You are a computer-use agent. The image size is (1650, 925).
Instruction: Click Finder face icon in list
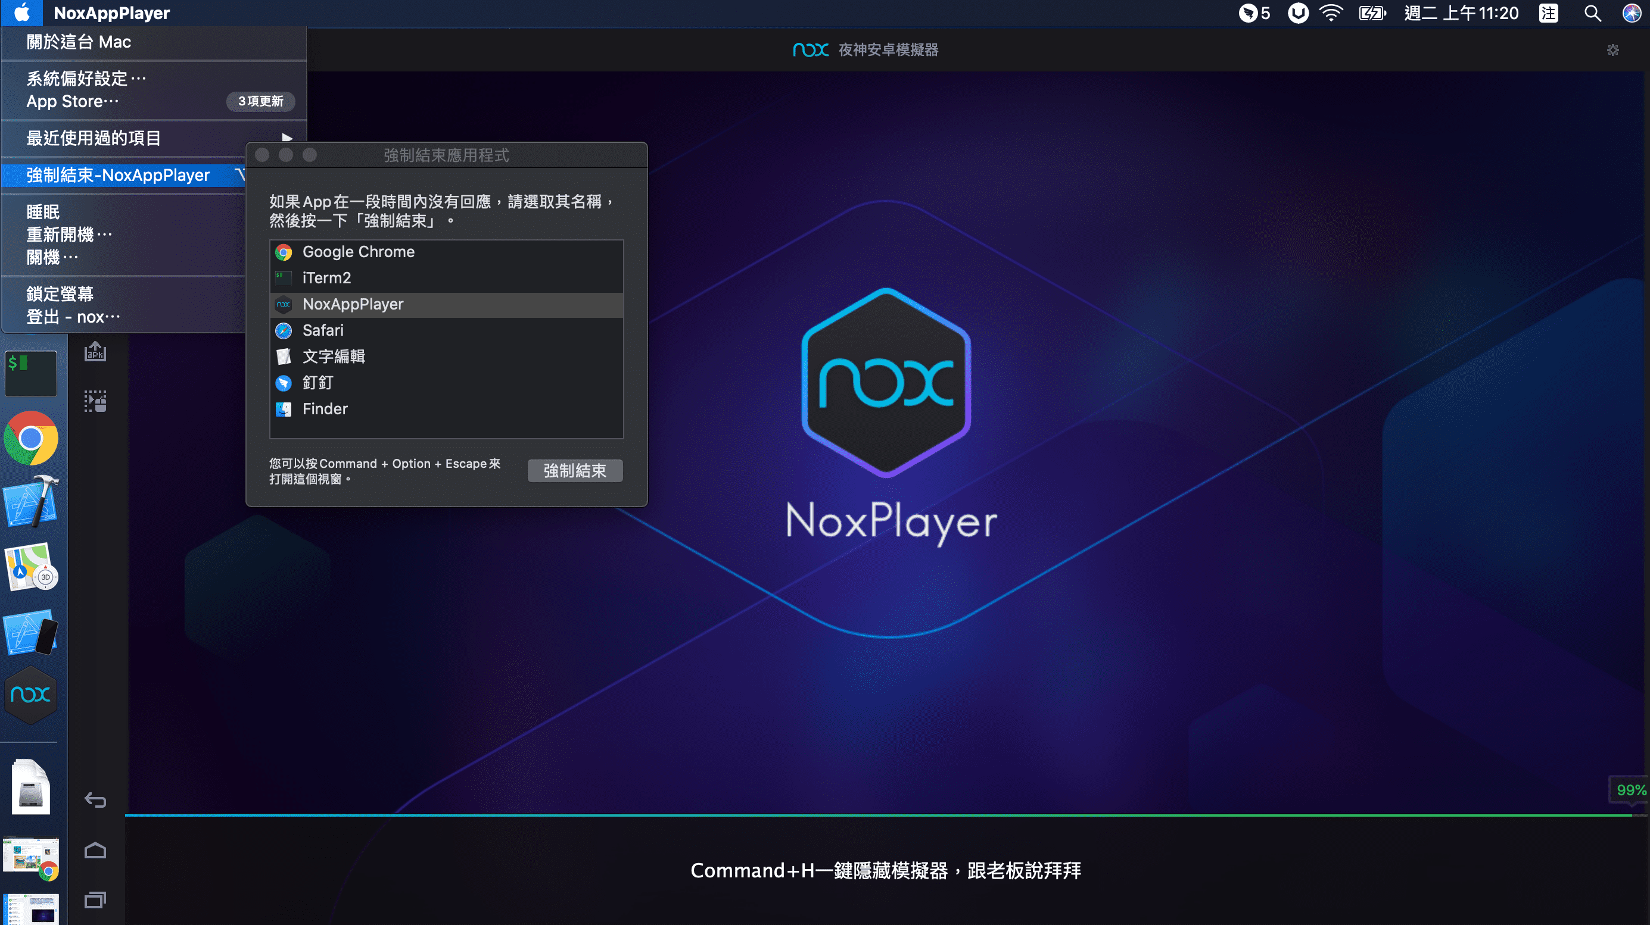[283, 409]
